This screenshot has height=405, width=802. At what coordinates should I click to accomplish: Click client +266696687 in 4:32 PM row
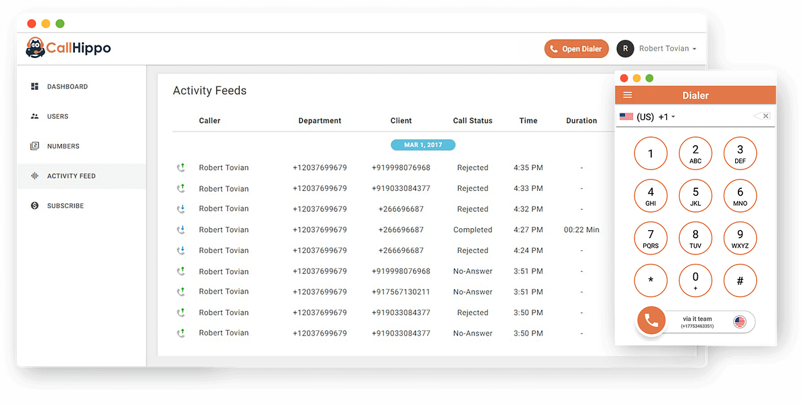tap(401, 209)
